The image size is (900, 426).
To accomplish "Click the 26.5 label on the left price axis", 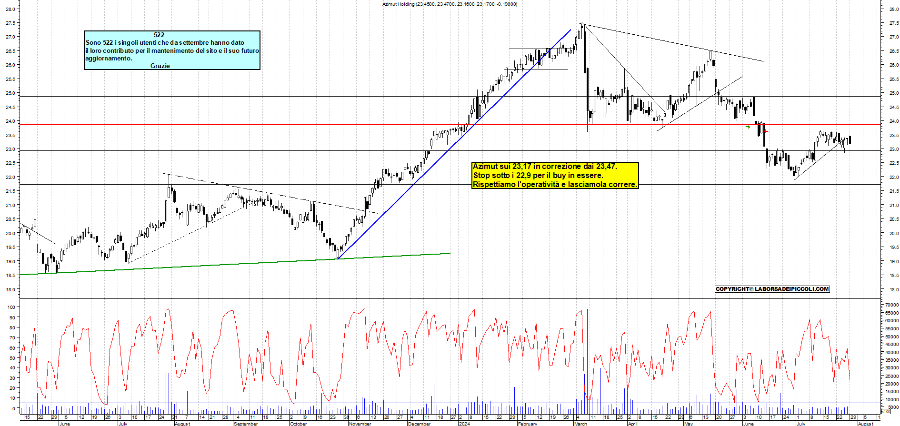I will pyautogui.click(x=10, y=51).
